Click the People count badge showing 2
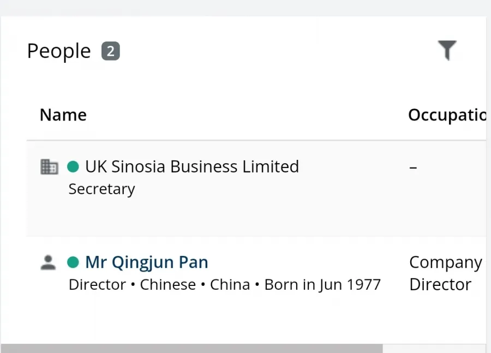 click(111, 51)
